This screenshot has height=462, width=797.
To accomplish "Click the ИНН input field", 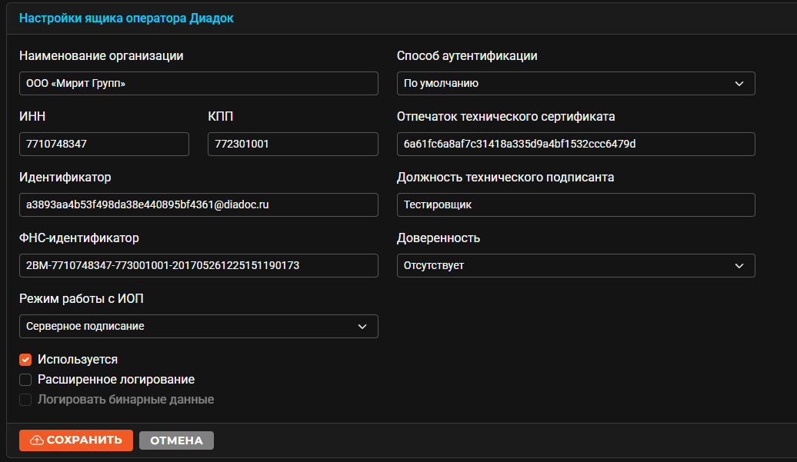I will (104, 145).
